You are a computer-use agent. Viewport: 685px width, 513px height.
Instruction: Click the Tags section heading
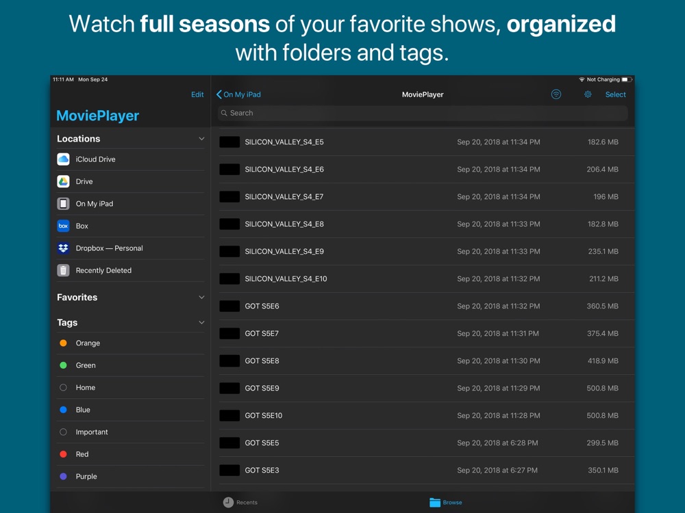coord(67,323)
